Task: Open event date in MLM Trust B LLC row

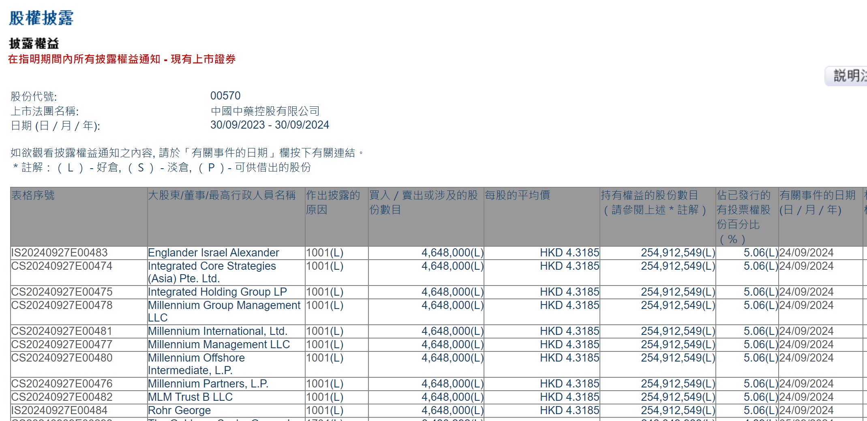Action: [807, 397]
